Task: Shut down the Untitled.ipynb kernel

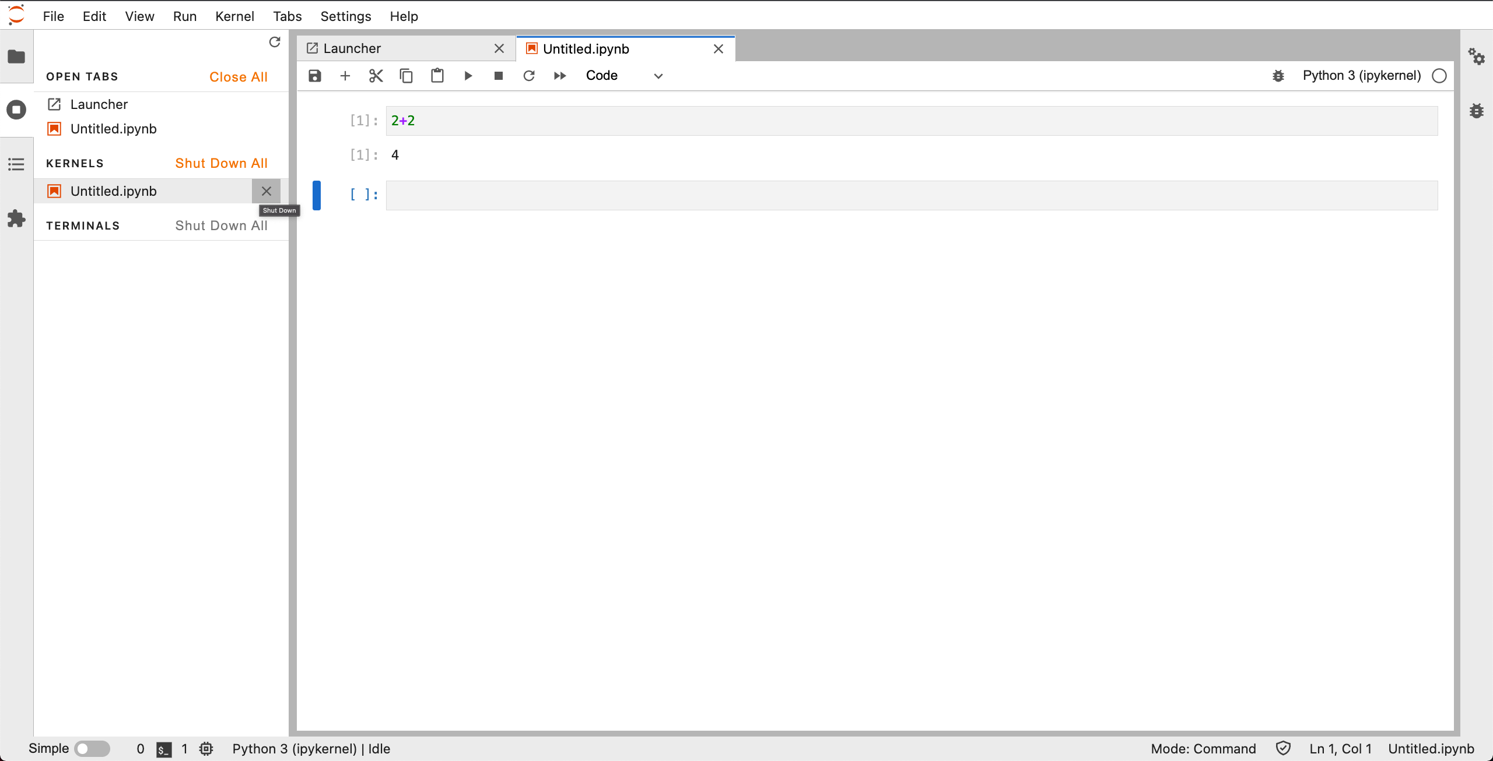Action: tap(267, 191)
